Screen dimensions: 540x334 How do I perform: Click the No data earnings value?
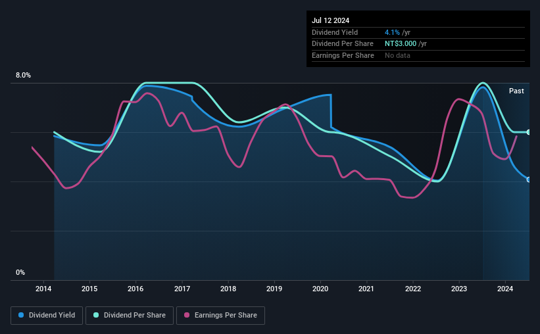click(x=397, y=55)
